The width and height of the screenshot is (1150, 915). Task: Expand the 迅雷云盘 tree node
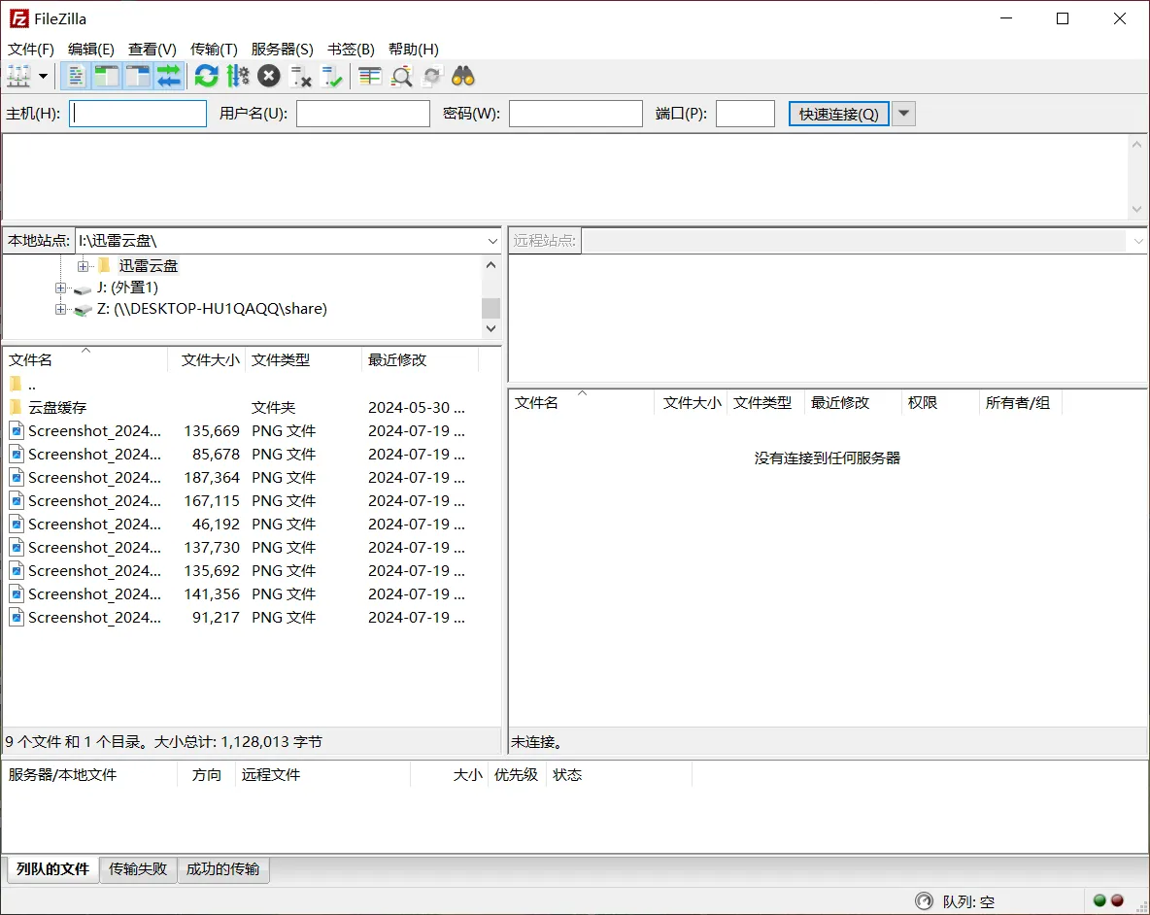click(83, 265)
